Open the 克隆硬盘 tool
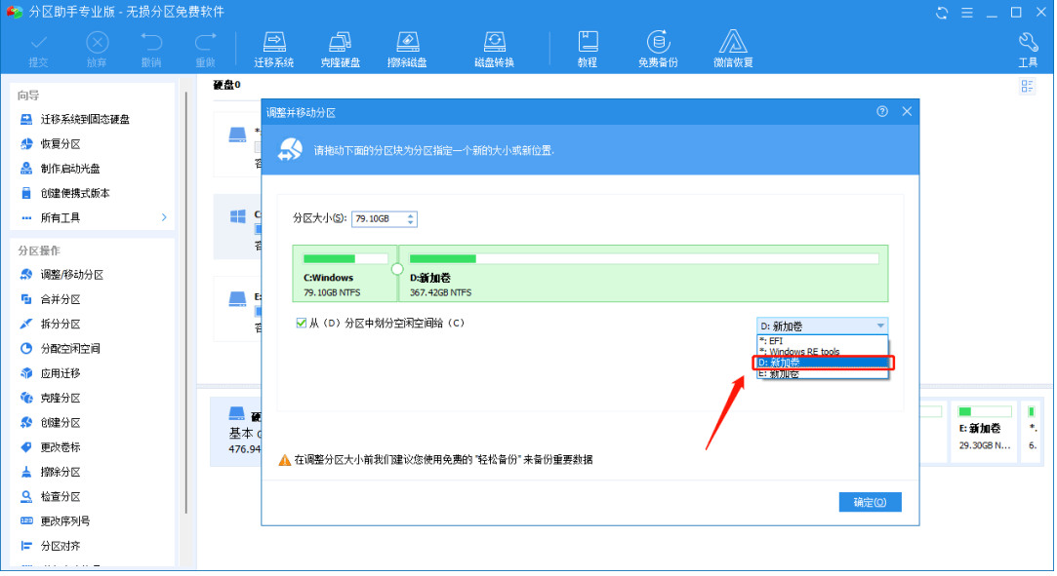The width and height of the screenshot is (1057, 576). pos(340,49)
